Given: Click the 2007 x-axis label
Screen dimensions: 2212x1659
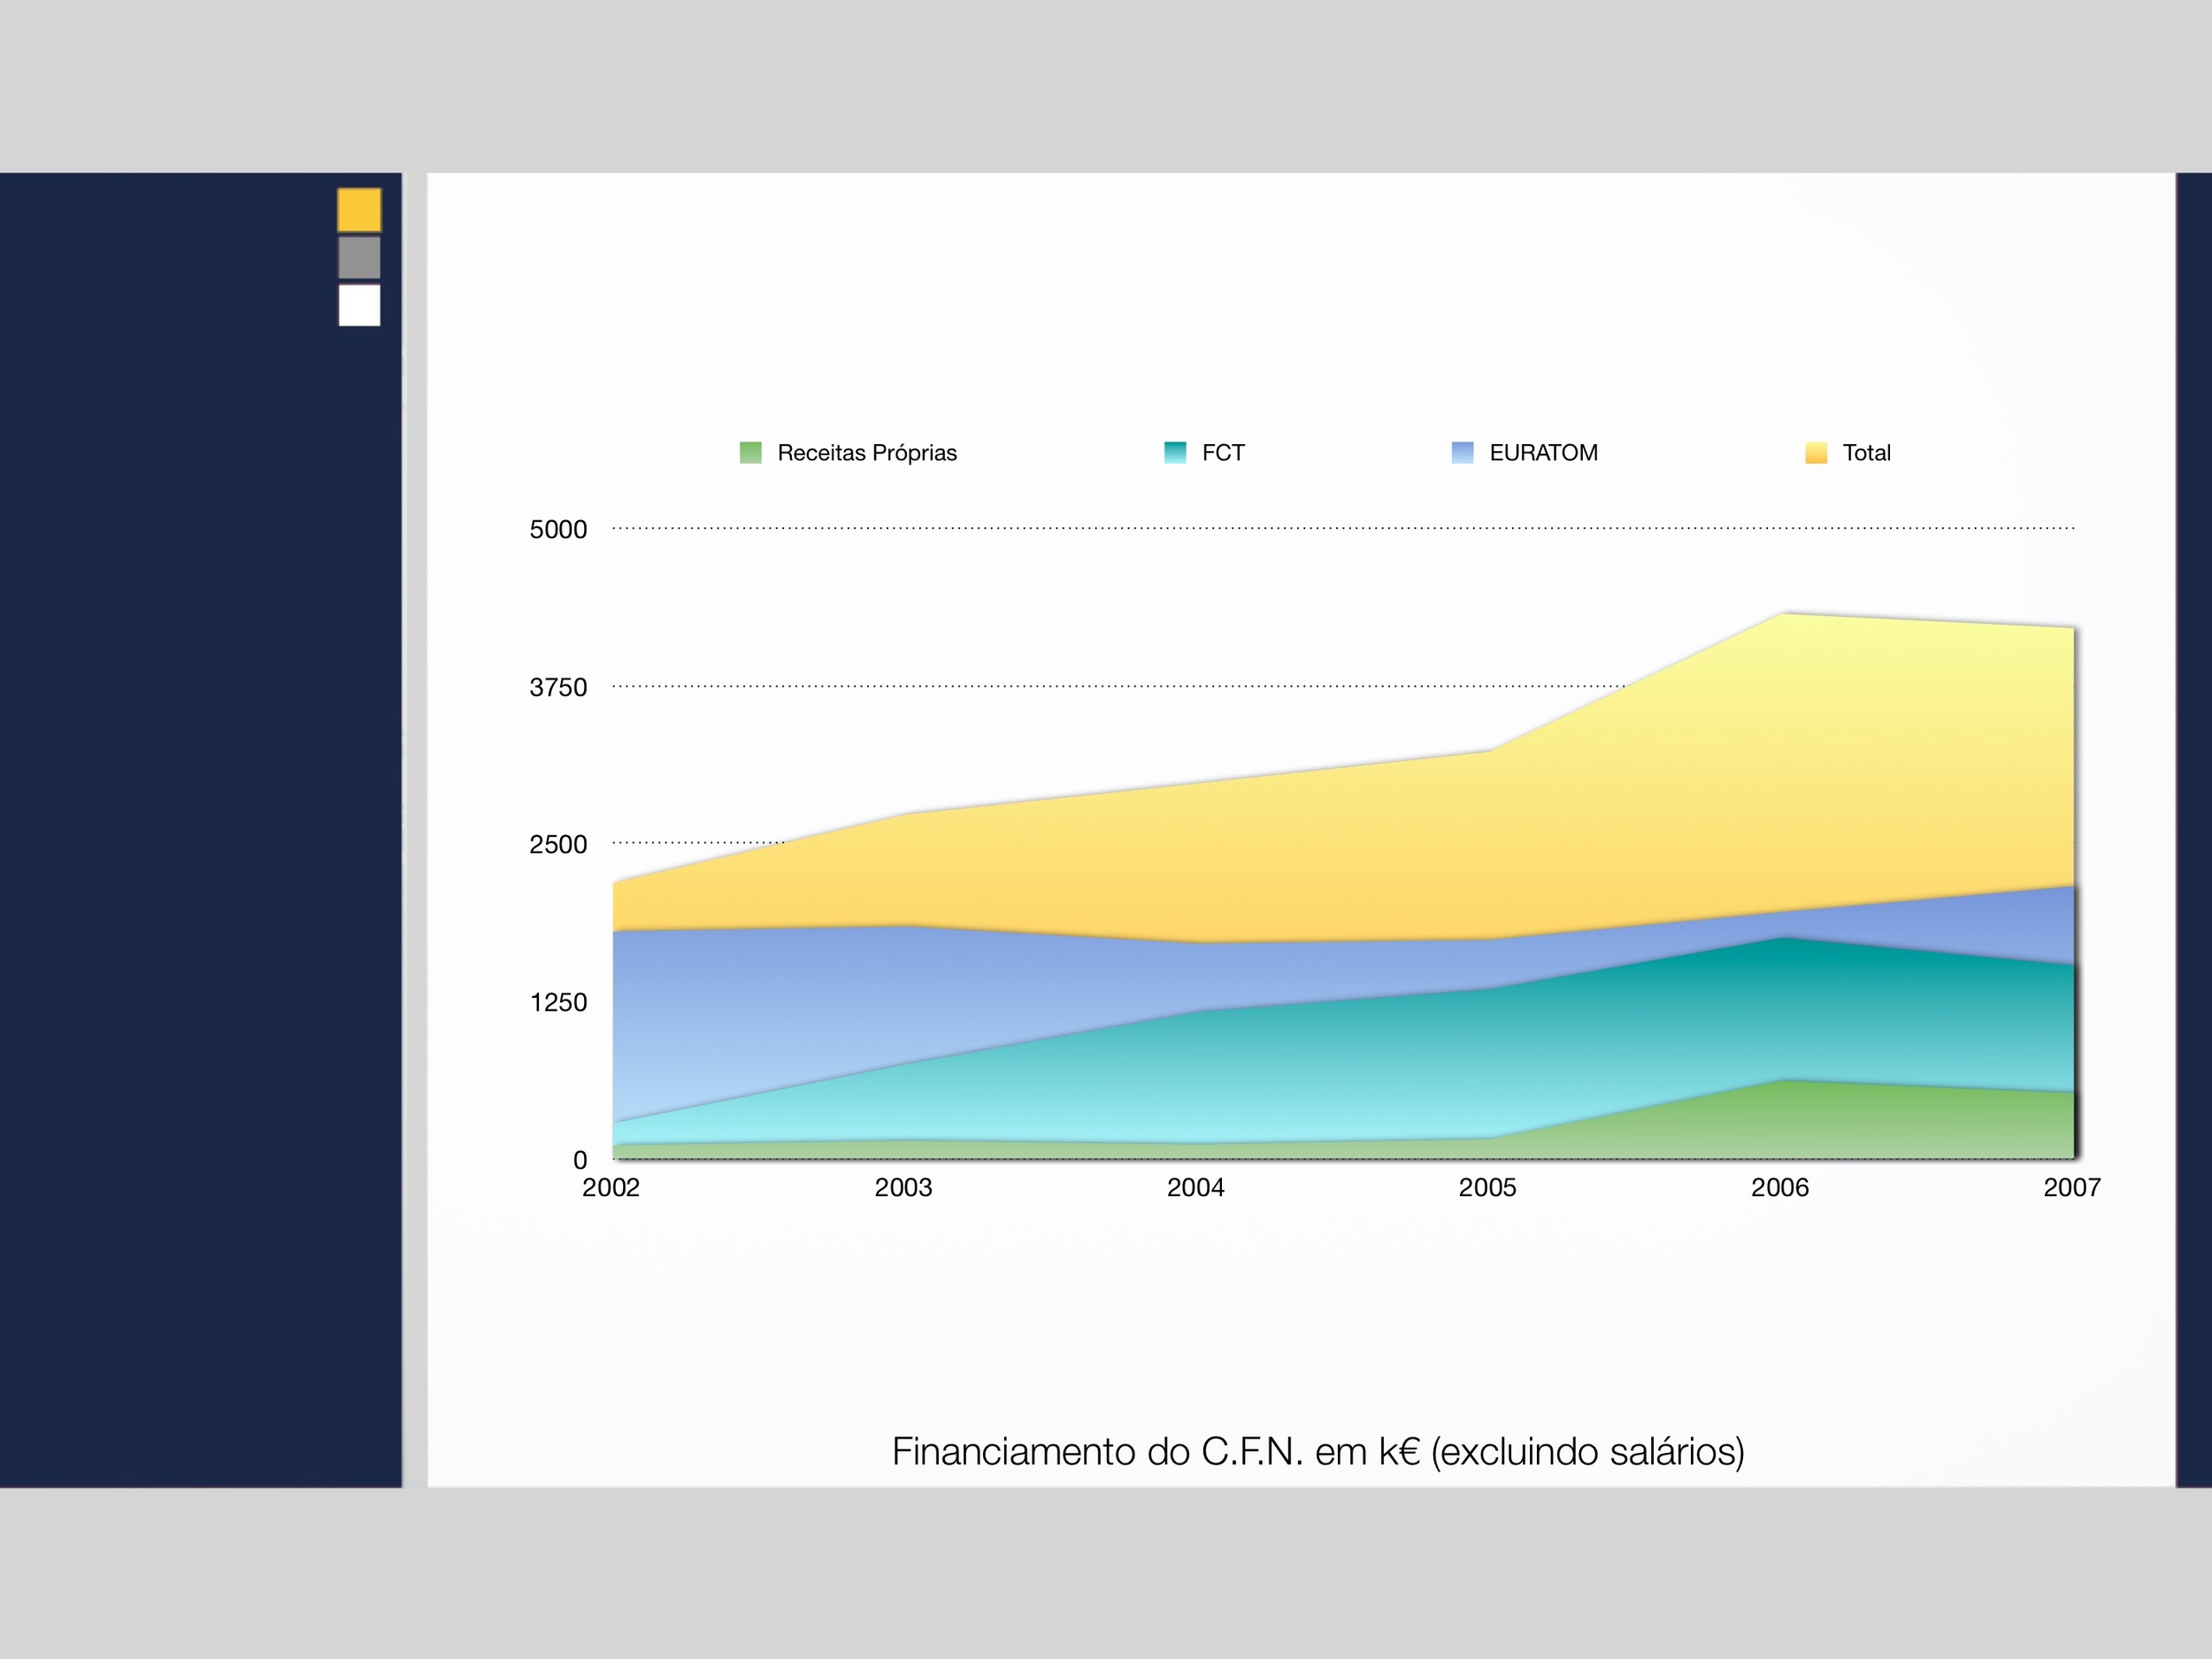Looking at the screenshot, I should [x=2071, y=1188].
